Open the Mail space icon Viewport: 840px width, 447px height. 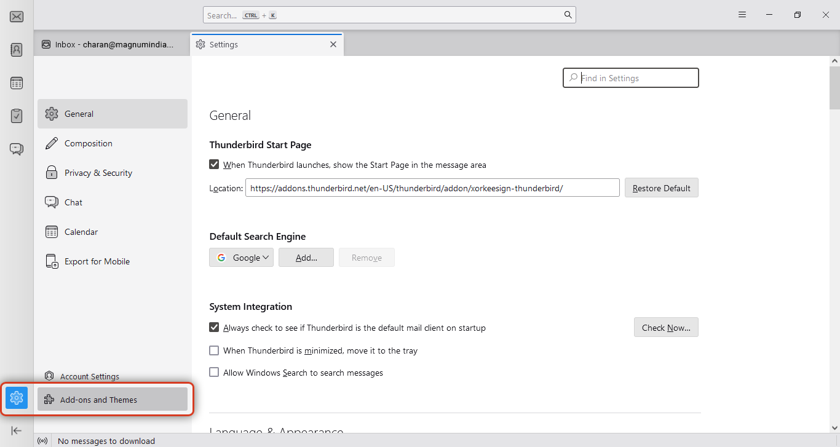tap(17, 17)
